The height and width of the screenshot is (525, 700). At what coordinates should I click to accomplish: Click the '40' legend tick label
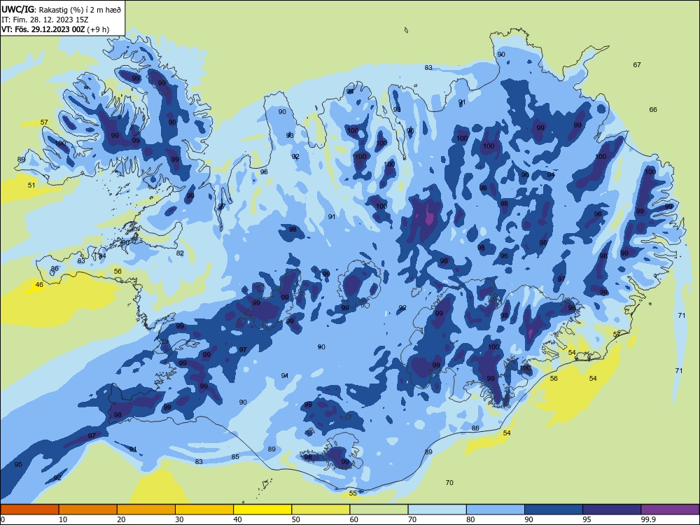[x=237, y=519]
